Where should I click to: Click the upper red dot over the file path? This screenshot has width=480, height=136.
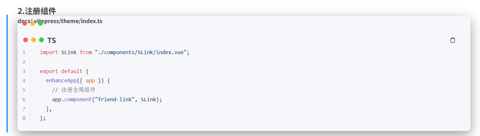coord(25,23)
